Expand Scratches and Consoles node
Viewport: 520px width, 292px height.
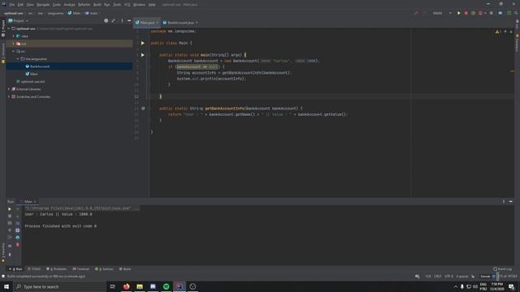point(9,97)
